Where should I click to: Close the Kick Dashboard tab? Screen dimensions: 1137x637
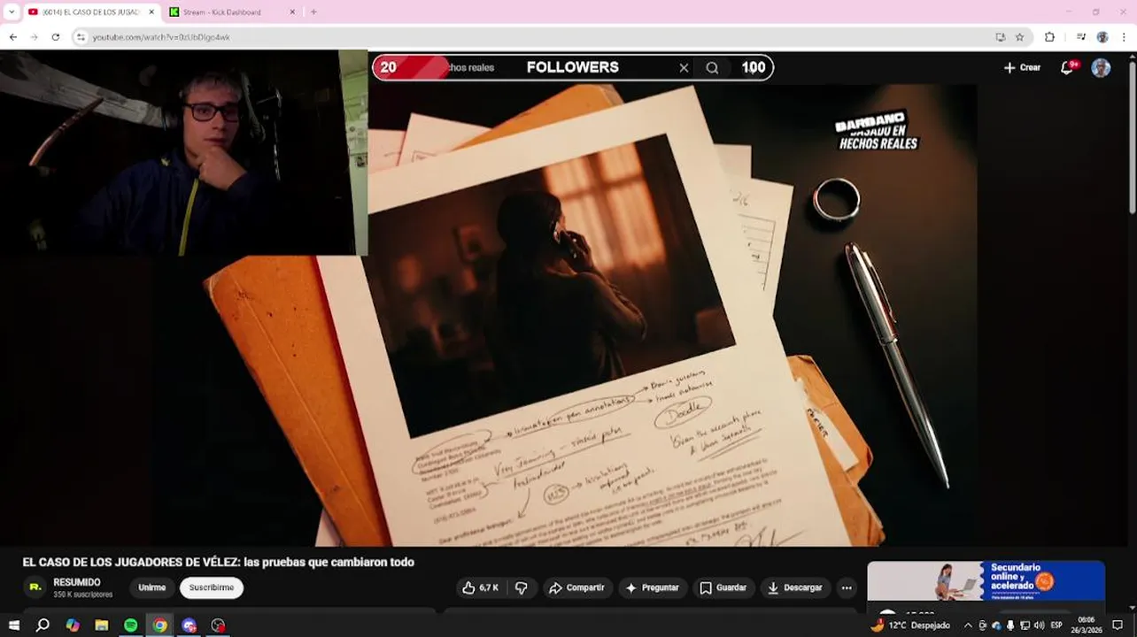pos(293,12)
